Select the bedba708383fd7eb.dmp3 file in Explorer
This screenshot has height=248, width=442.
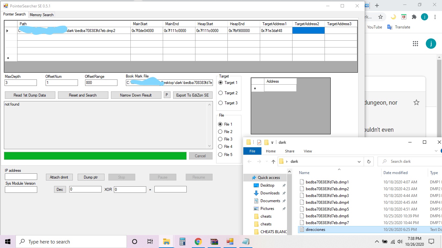(x=327, y=196)
